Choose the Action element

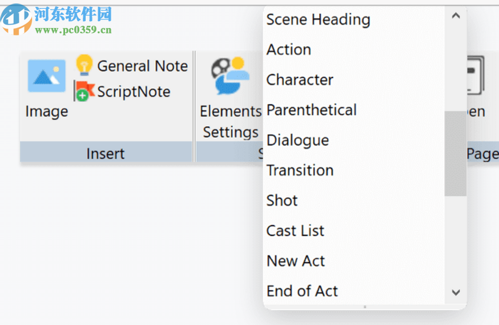coord(289,50)
